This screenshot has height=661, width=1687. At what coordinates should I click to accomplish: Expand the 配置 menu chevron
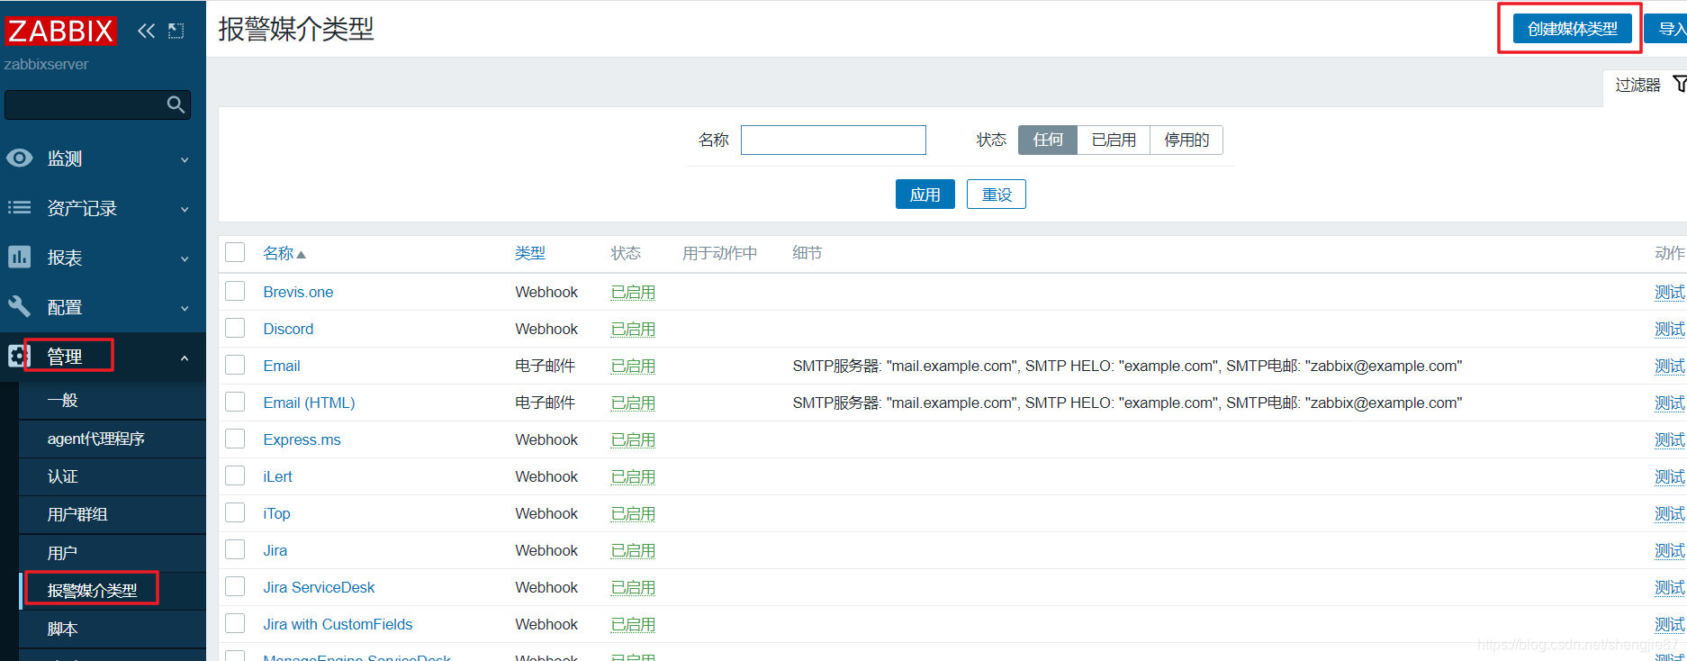(185, 308)
